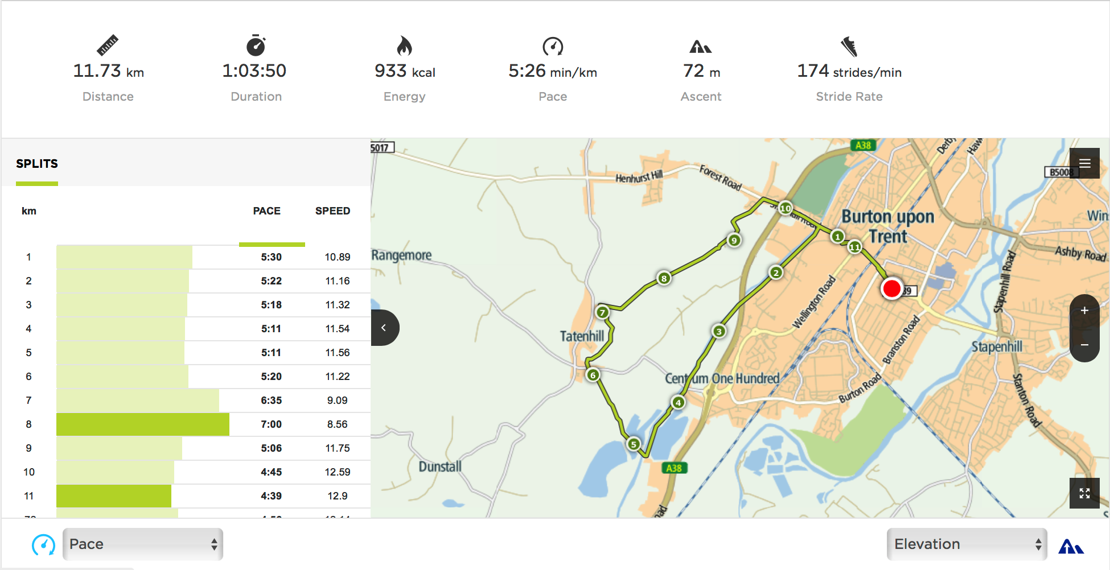Select kilometer marker 5 on the route

coord(633,444)
